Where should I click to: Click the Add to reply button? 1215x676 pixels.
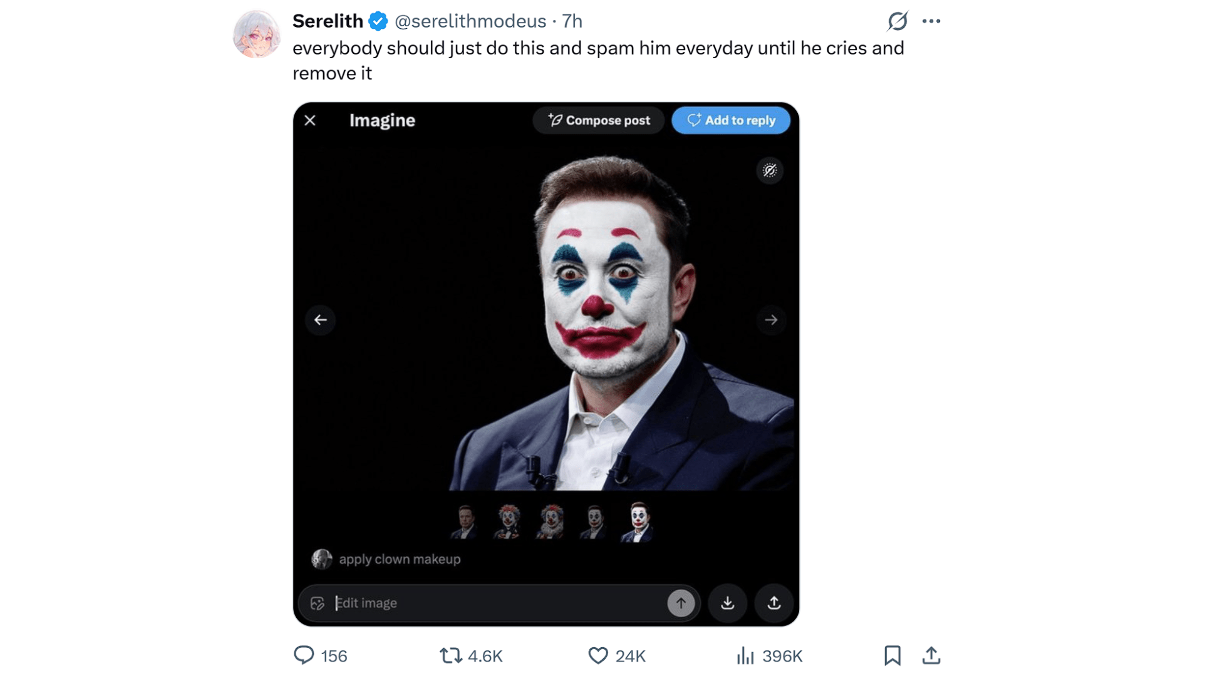pyautogui.click(x=731, y=120)
